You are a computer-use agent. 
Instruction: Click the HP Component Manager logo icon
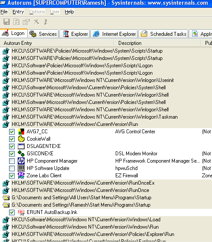click(21, 161)
